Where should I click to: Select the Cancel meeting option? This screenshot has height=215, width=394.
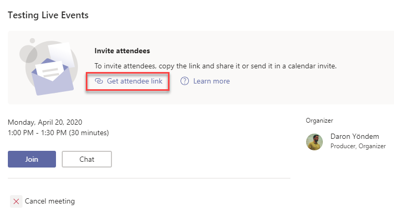pyautogui.click(x=50, y=201)
